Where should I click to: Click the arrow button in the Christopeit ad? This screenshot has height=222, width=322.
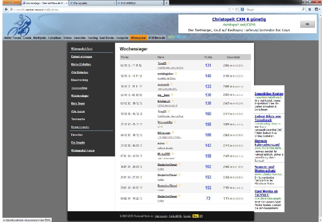(307, 24)
